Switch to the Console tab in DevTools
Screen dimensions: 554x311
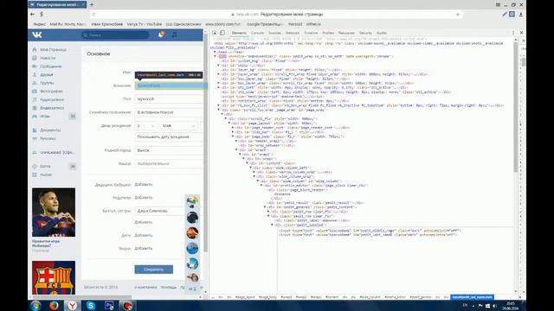click(x=257, y=33)
